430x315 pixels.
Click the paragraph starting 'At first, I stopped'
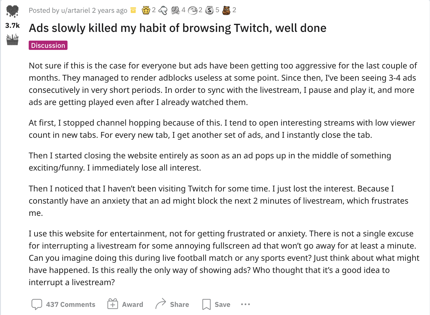tap(222, 129)
